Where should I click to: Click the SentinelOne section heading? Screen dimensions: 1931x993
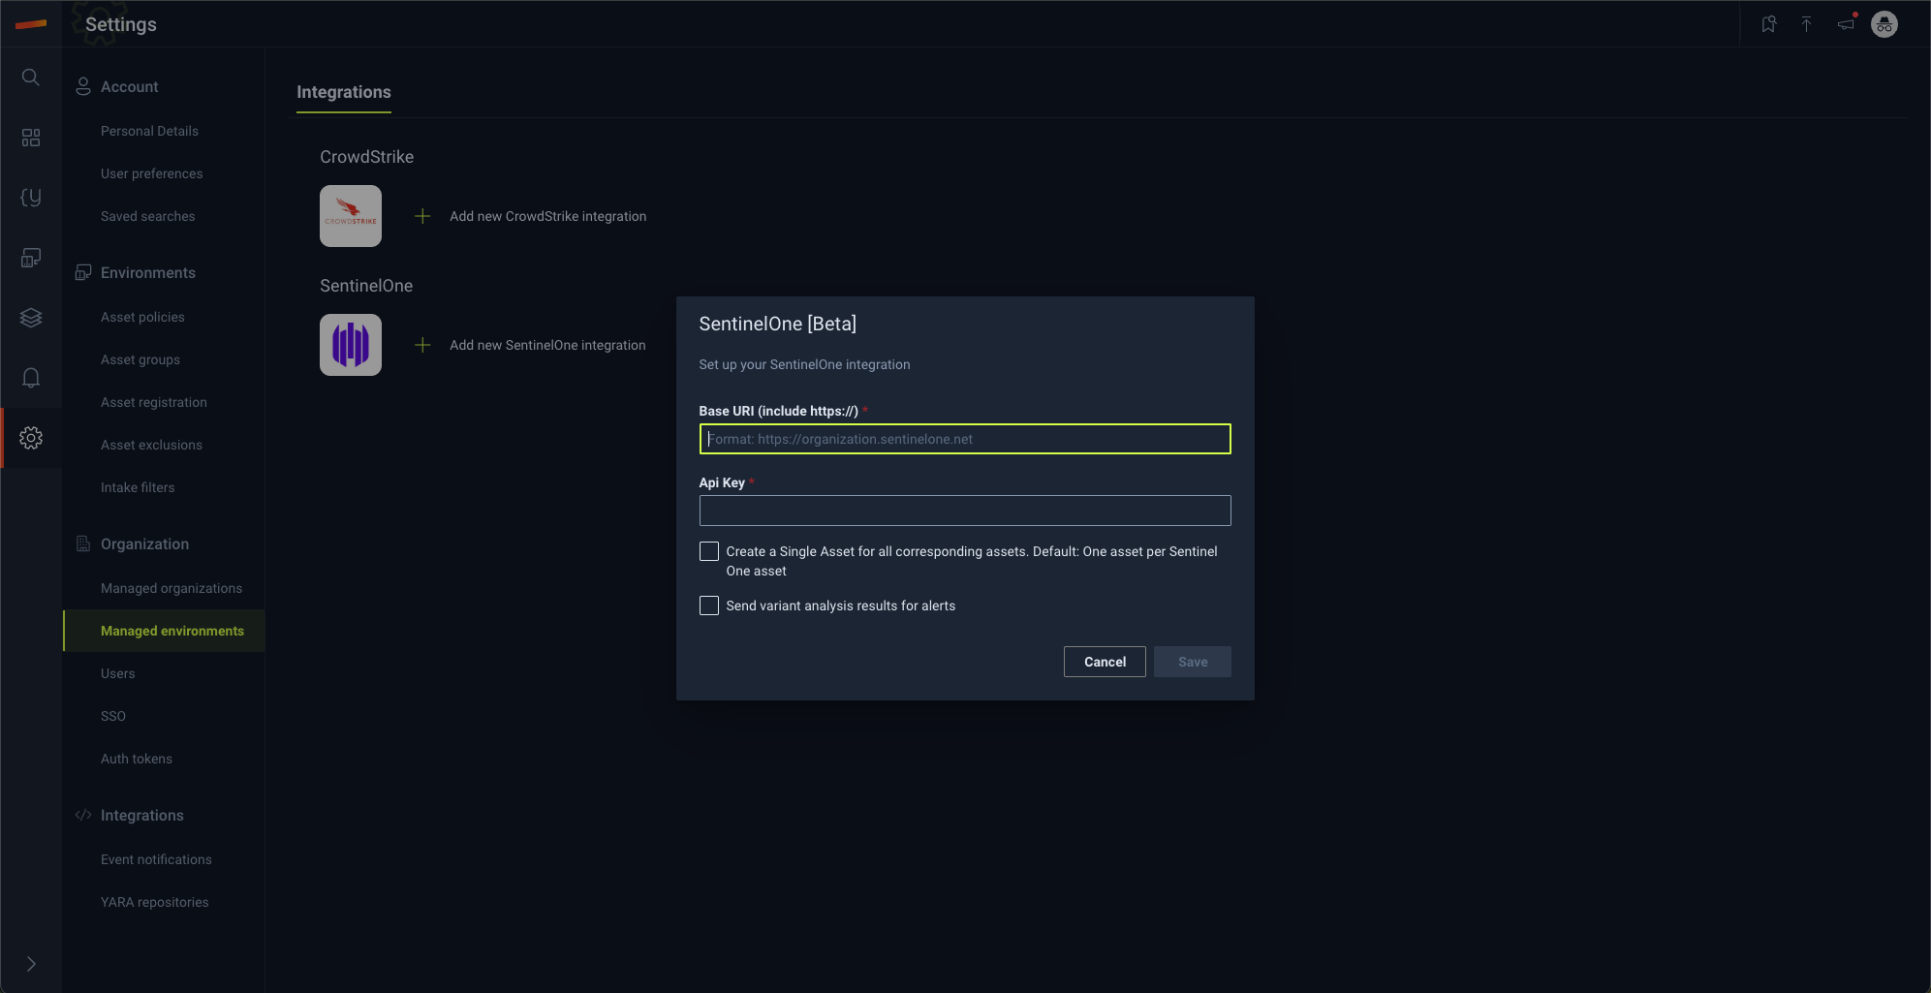tap(366, 286)
